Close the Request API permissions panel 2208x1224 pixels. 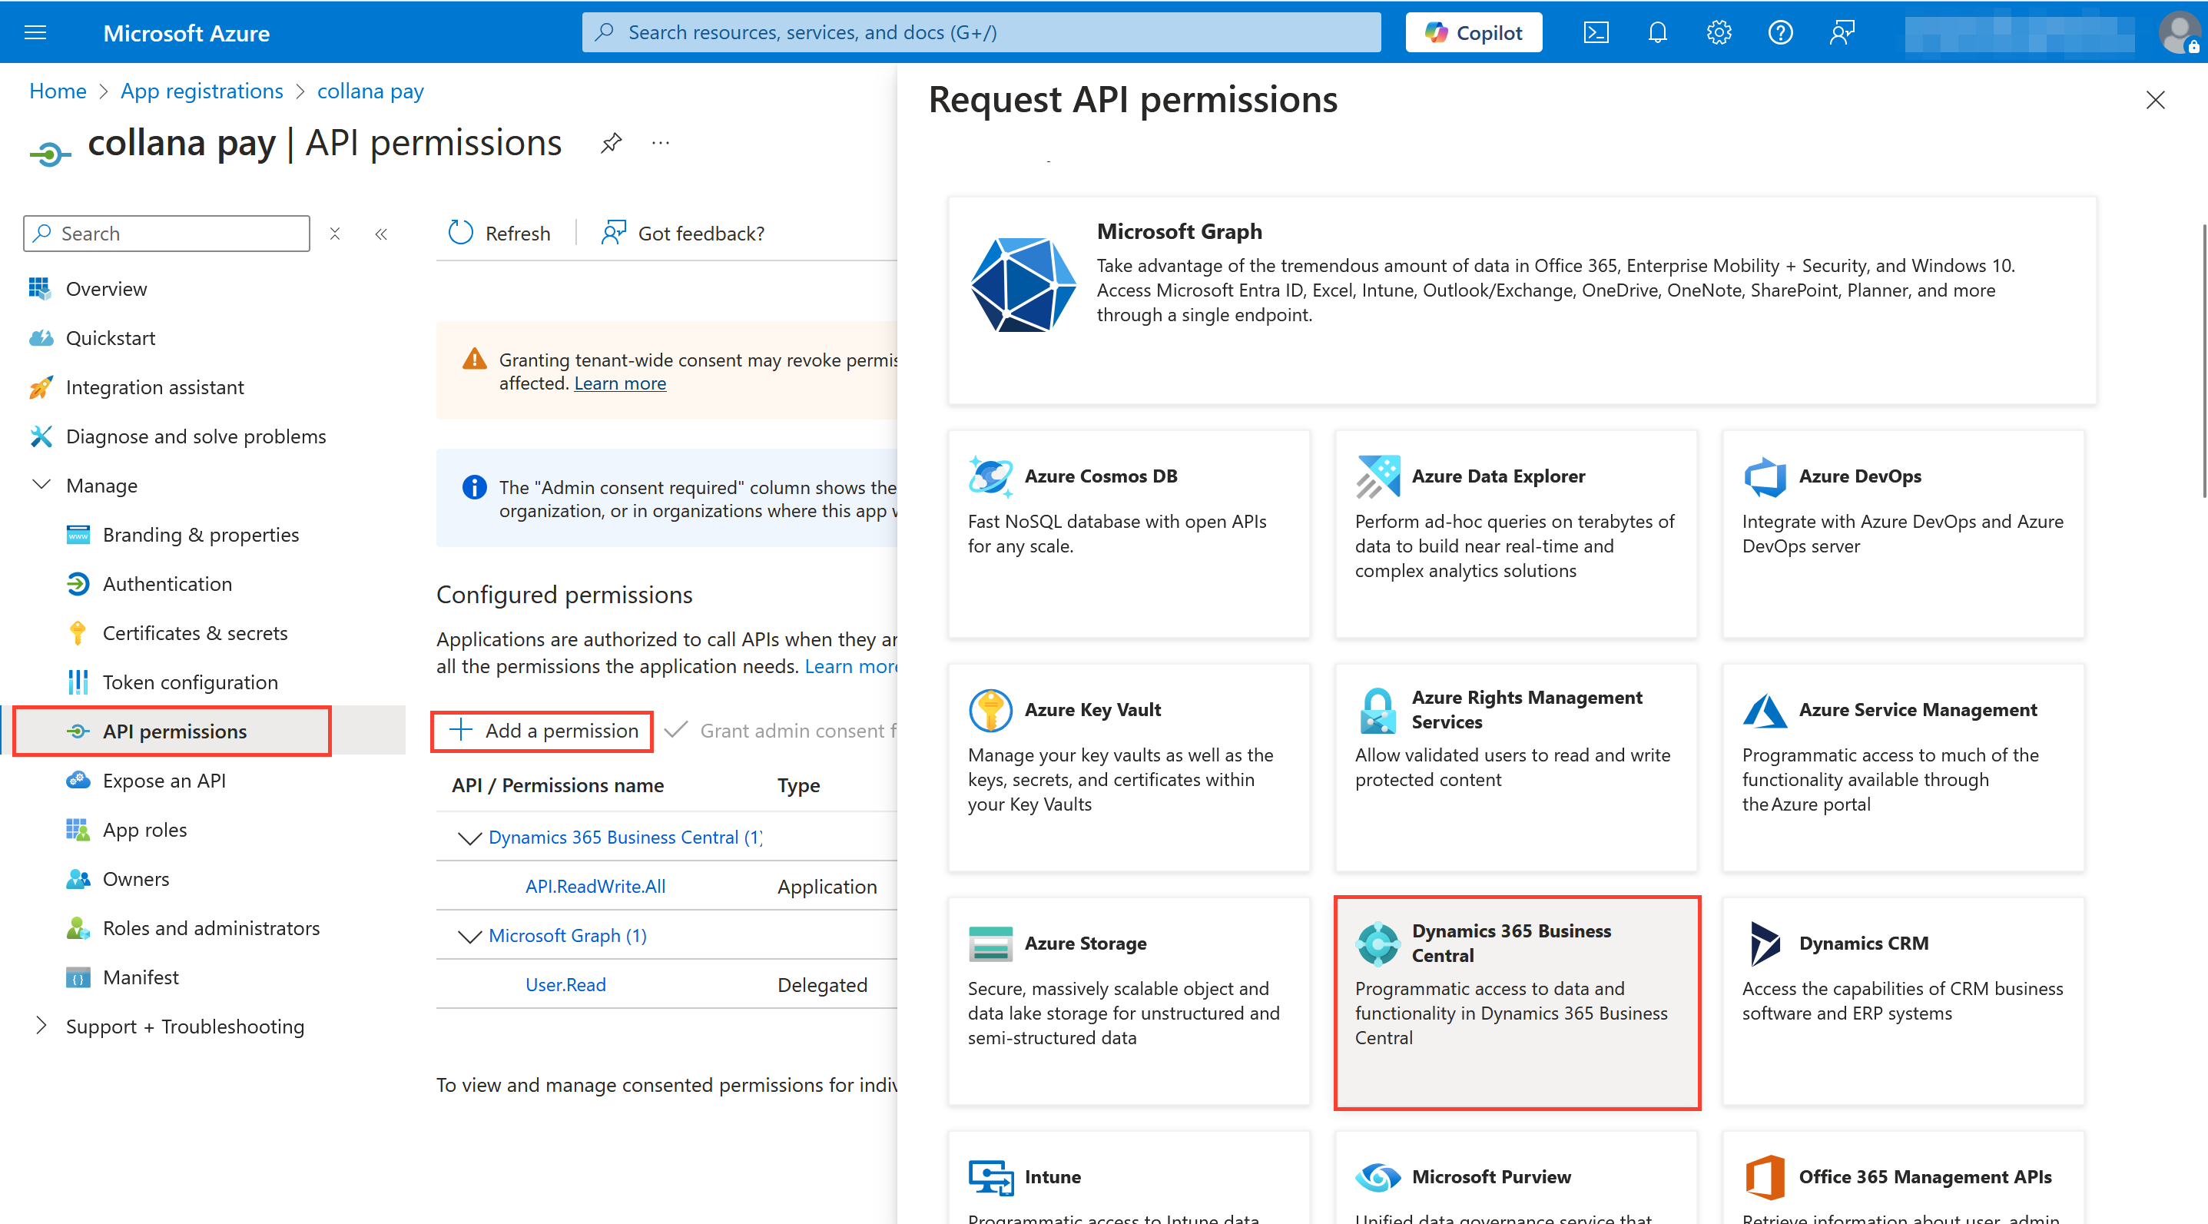[x=2155, y=99]
